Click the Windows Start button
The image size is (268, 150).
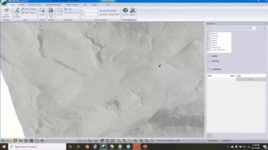click(x=4, y=147)
